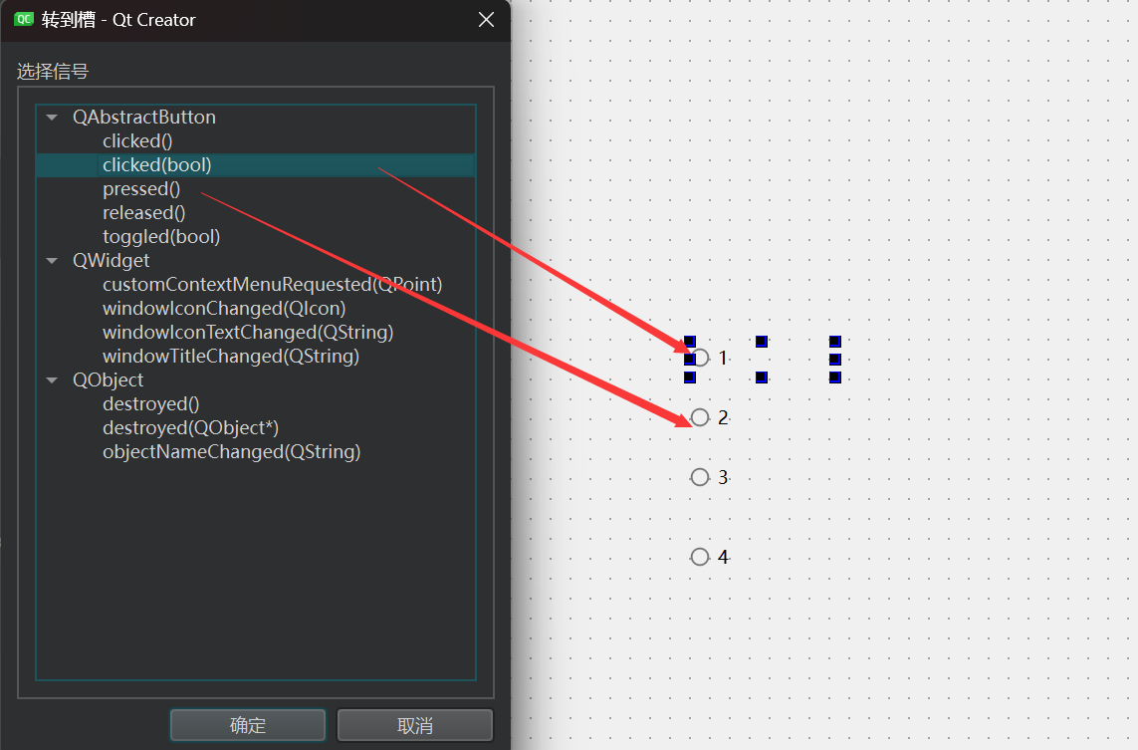The height and width of the screenshot is (750, 1138).
Task: Select windowTitleChanged(QString) signal
Action: pos(231,356)
